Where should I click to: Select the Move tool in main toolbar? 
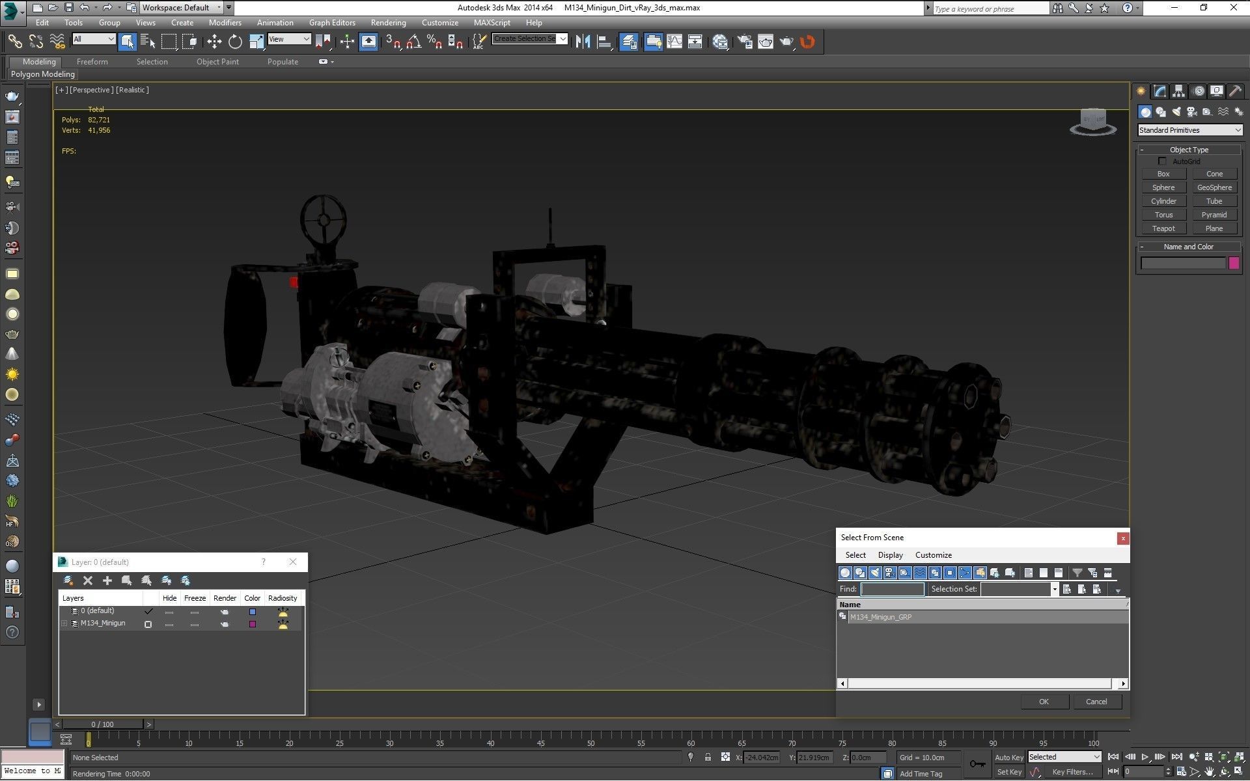[214, 42]
